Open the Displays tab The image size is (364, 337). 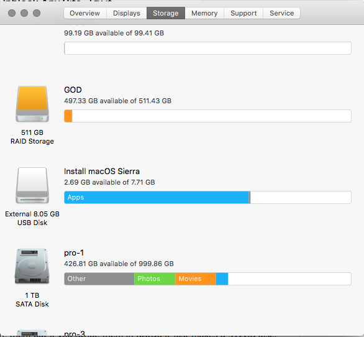tap(127, 13)
